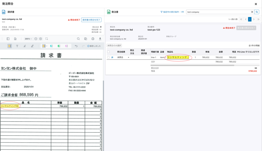Image resolution: width=262 pixels, height=151 pixels.
Task: Open search in the invoice viewer
Action: click(78, 39)
